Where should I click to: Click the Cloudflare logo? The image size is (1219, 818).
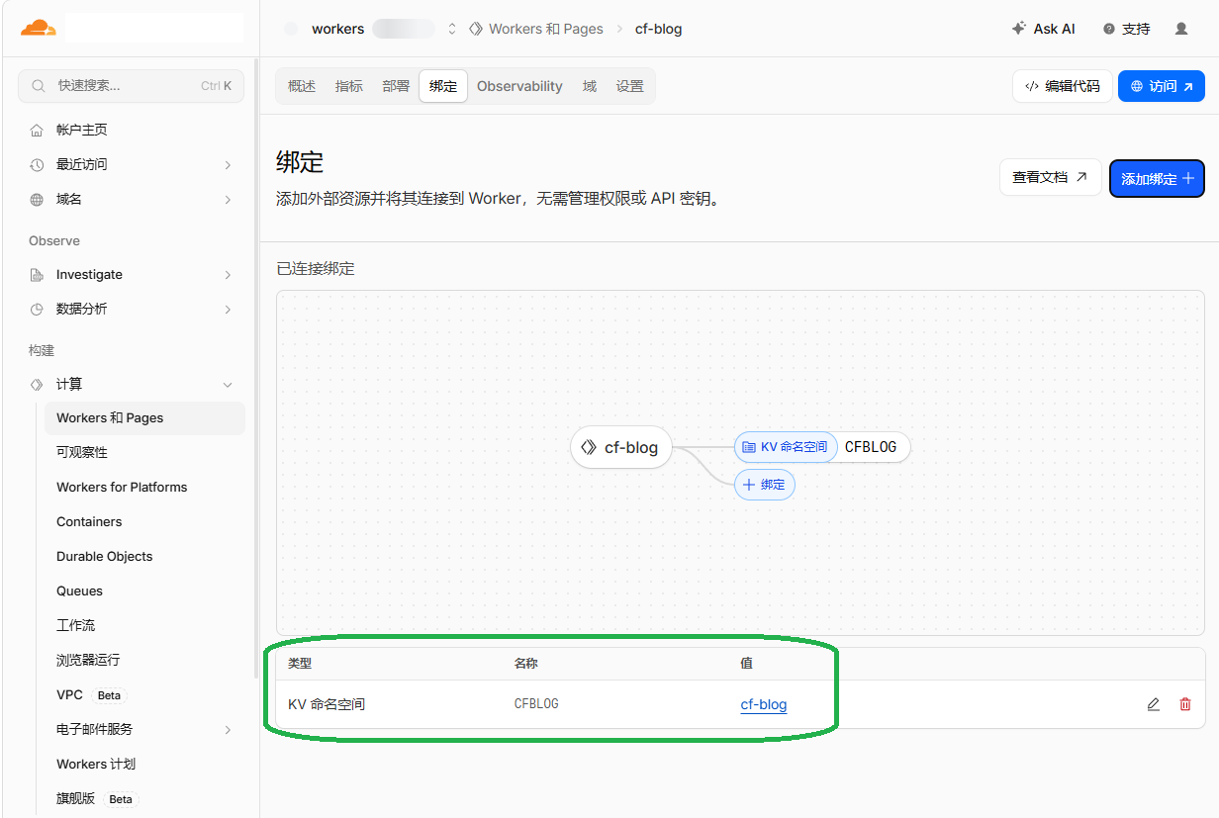[x=38, y=28]
